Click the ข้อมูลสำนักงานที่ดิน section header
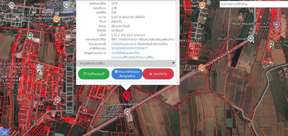288x136 pixels. point(126,63)
